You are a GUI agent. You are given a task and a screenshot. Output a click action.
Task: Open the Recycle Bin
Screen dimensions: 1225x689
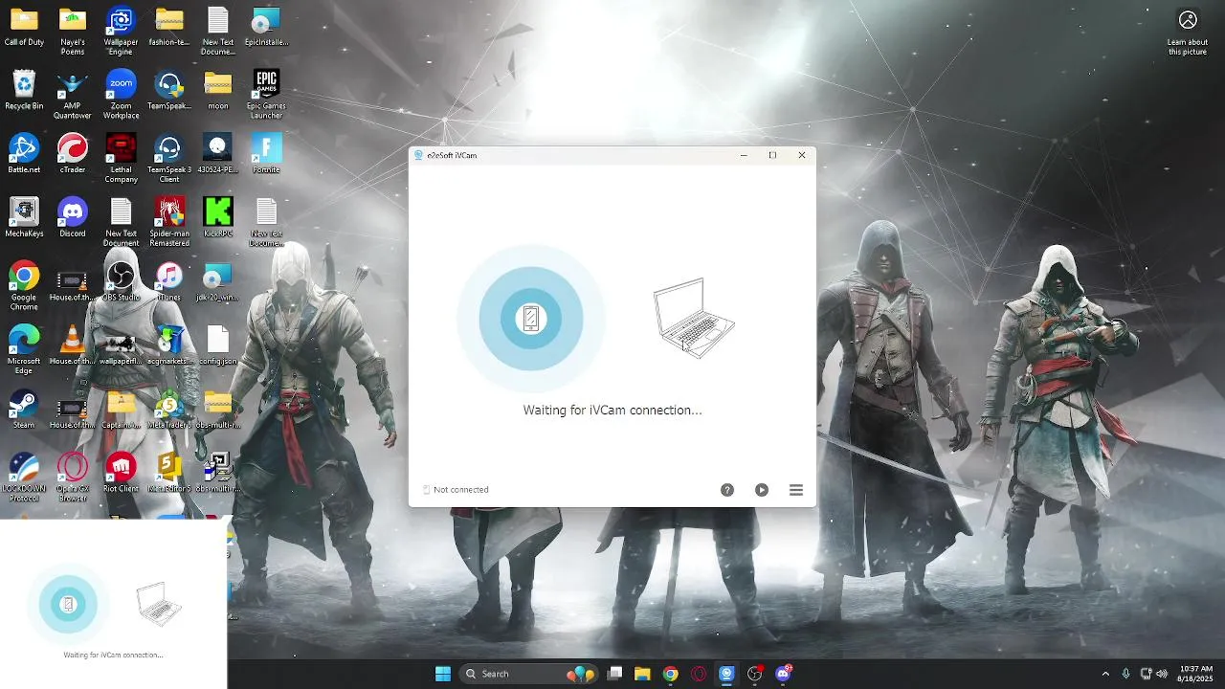[24, 91]
